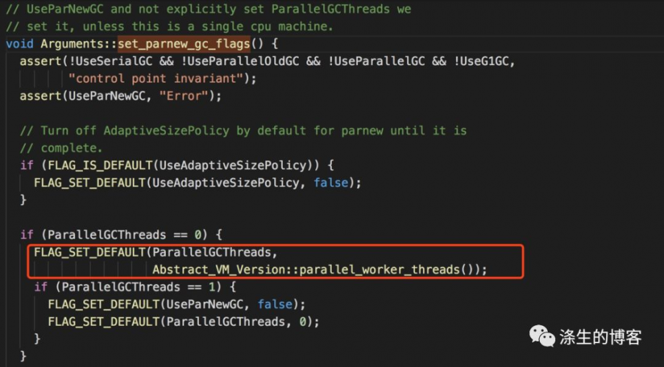Click UseAdaptiveSizePolicy inside the FLAG_IS_DEFAULT call

tap(233, 165)
